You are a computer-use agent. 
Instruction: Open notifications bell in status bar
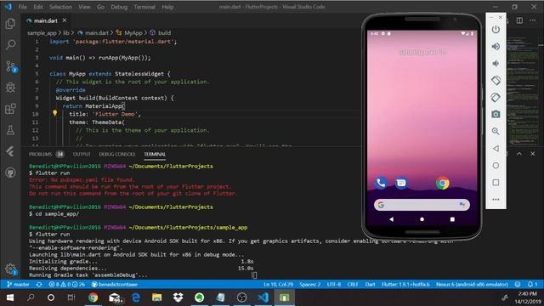532,285
